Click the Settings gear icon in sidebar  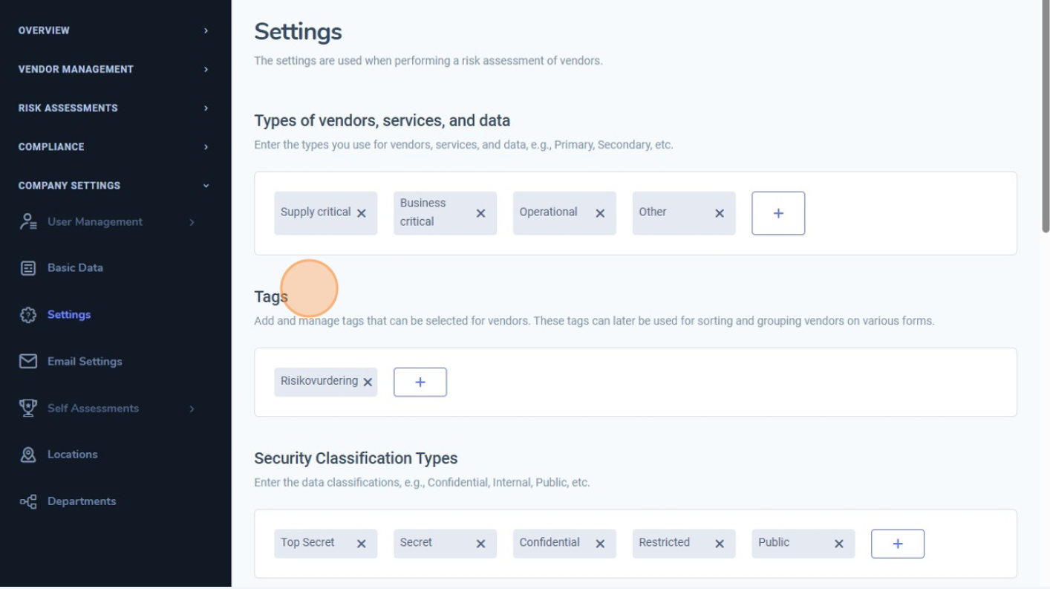click(28, 315)
